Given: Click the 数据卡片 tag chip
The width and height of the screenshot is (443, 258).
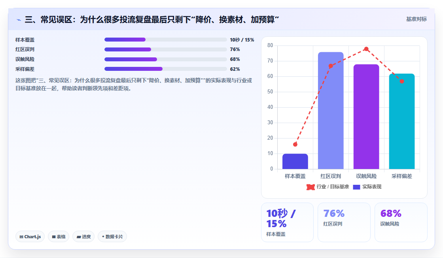Looking at the screenshot, I should coord(112,237).
